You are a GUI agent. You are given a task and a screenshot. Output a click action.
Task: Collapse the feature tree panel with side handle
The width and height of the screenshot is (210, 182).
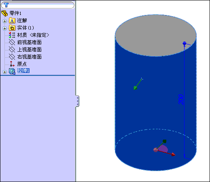click(x=77, y=101)
